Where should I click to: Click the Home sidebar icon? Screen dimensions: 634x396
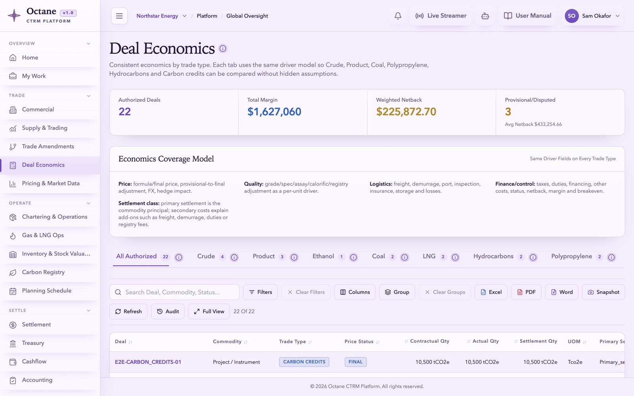click(x=13, y=57)
